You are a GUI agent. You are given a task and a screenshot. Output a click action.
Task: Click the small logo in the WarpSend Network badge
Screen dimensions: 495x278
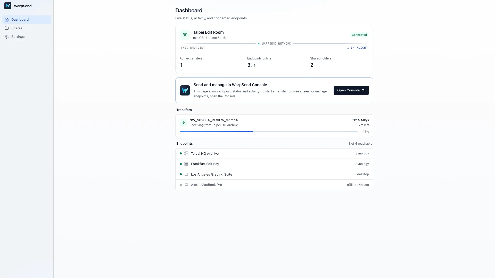pos(259,44)
